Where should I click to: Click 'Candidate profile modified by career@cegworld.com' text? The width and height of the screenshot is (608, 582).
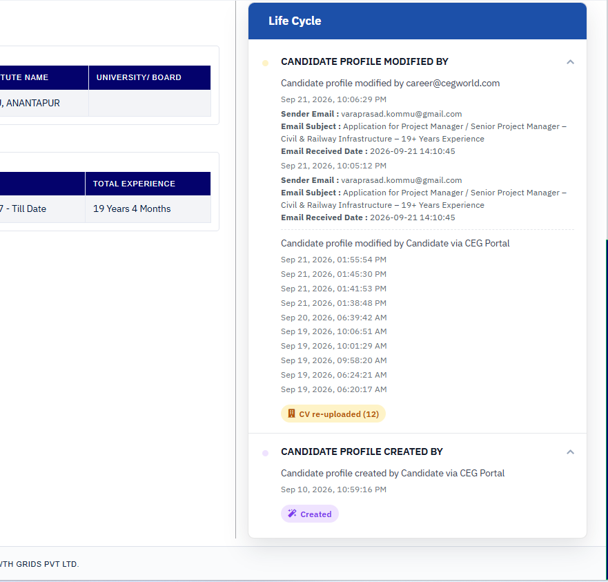(x=390, y=84)
